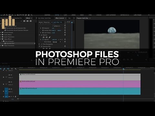Collapse the Blur & Sharpen folder
Image resolution: width=155 pixels, height=116 pixels.
[2, 41]
